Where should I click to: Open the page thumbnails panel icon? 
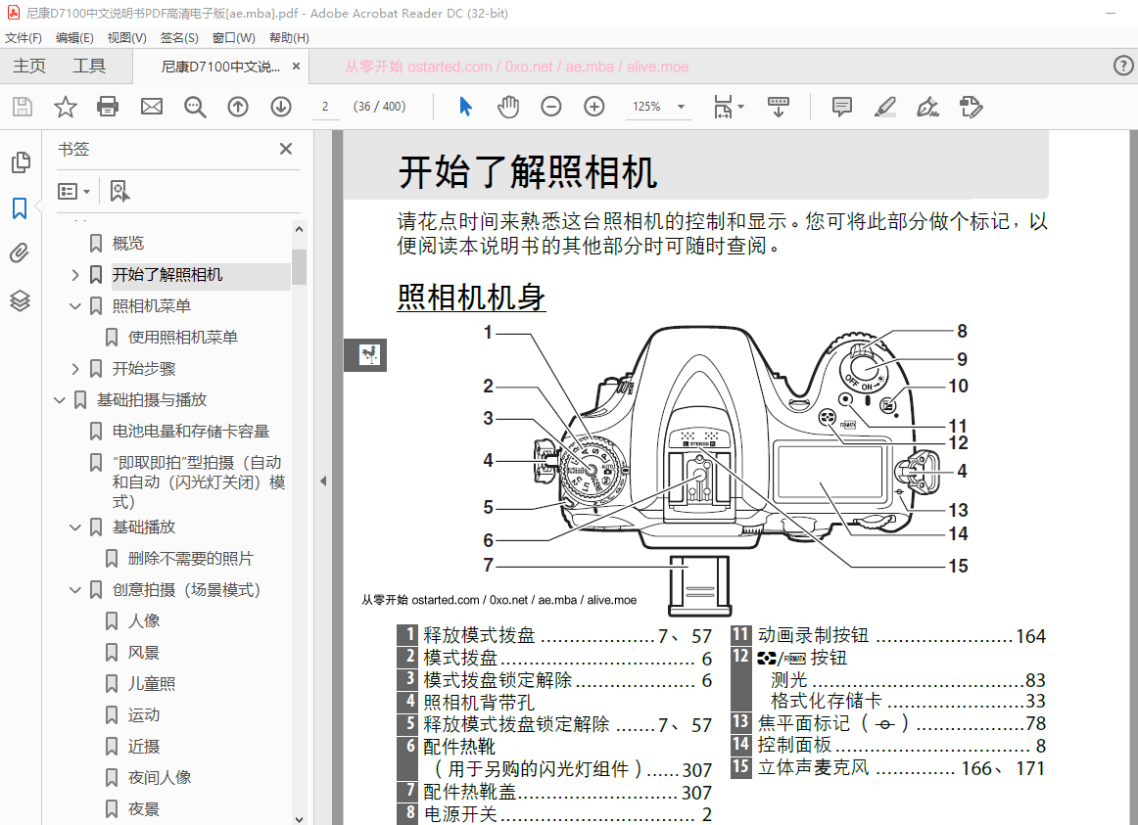(x=21, y=162)
